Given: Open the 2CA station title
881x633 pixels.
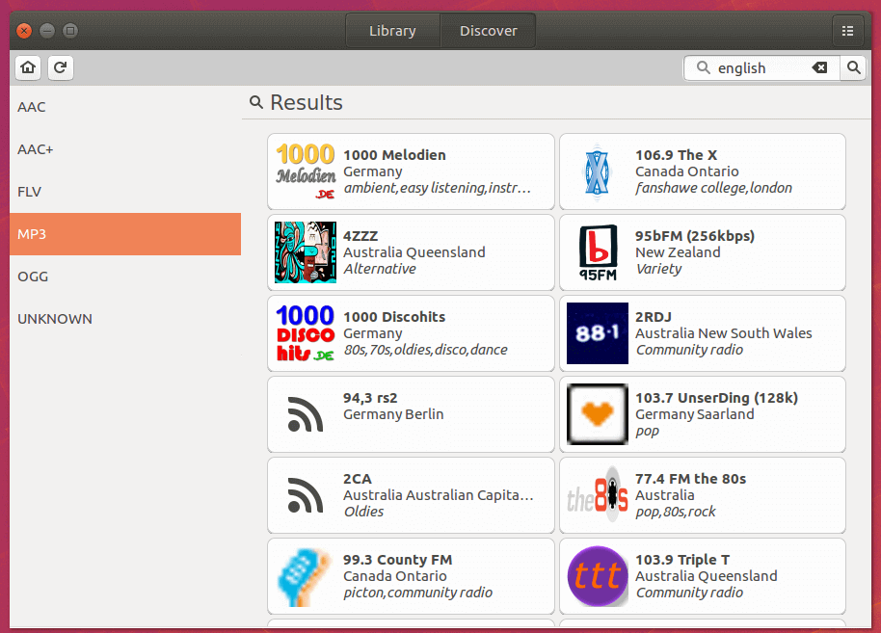Looking at the screenshot, I should [x=358, y=479].
